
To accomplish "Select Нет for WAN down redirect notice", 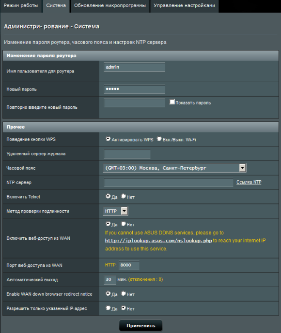I will tap(124, 293).
